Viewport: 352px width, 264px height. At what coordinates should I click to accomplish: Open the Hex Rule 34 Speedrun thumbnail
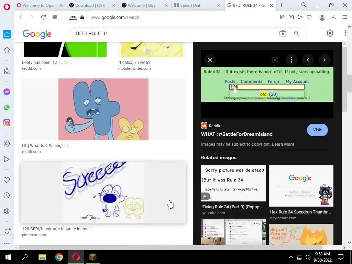pos(301,186)
